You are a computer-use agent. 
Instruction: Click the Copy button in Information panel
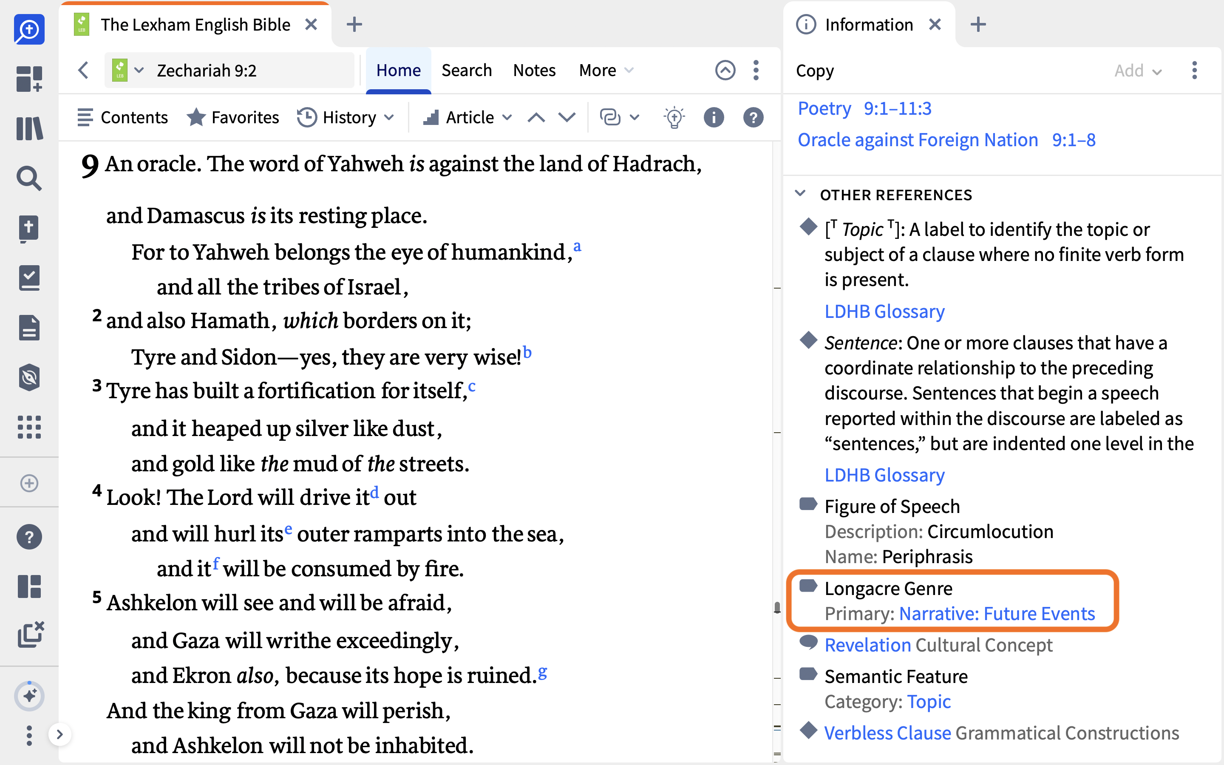click(815, 70)
